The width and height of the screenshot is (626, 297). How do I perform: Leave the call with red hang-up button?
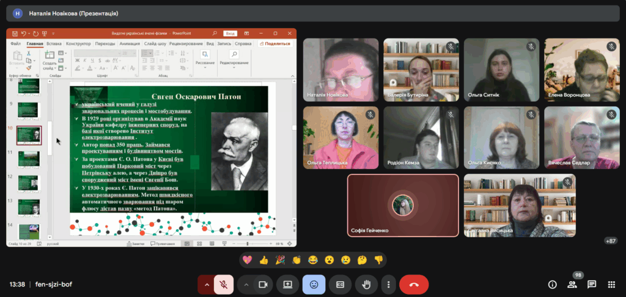414,284
